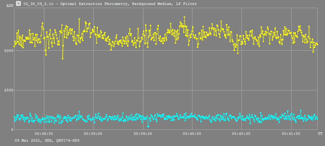The height and width of the screenshot is (146, 325).
Task: Pick the highest yellow peak before 00:40:00
Action: [184, 17]
